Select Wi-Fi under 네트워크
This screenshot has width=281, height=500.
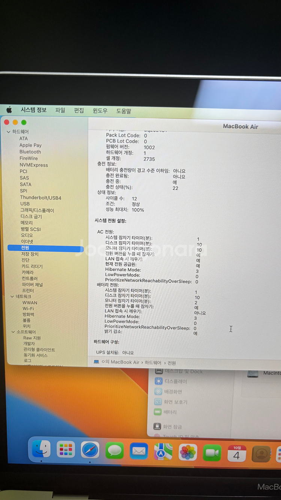click(28, 309)
